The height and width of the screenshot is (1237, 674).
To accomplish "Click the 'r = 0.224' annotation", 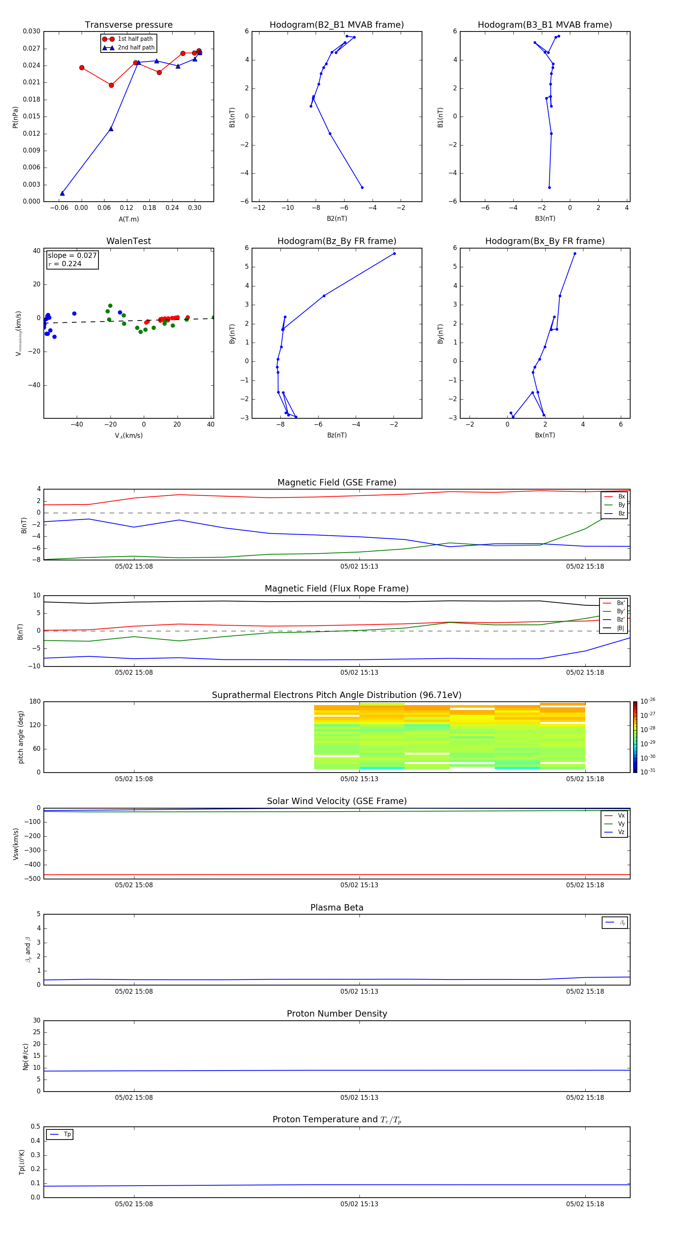I will pos(65,264).
